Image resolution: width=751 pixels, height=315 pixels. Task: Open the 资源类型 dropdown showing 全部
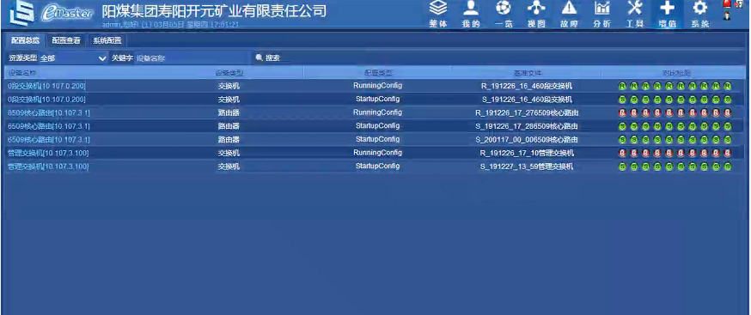pos(73,58)
